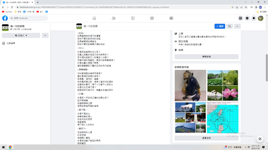268x150 pixels.
Task: Open Facebook Home feed icon
Action: pos(94,18)
